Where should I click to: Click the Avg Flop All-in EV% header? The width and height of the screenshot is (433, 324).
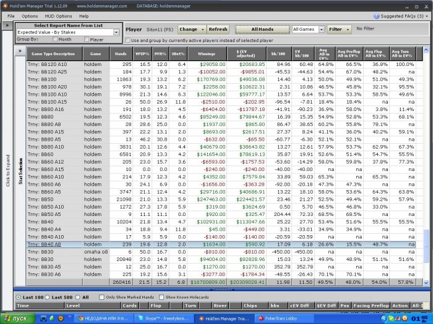click(x=375, y=54)
